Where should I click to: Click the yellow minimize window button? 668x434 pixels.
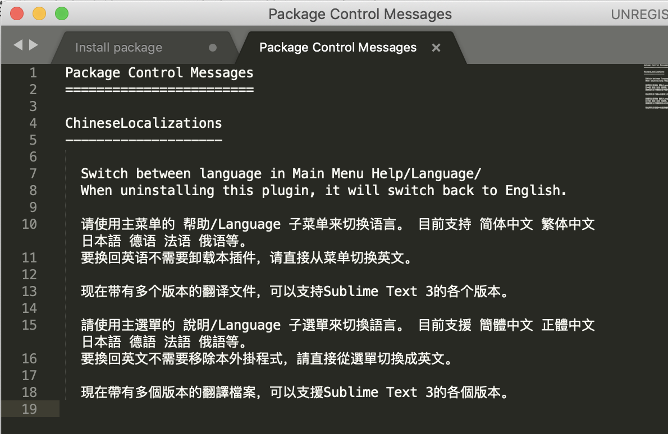pyautogui.click(x=39, y=13)
